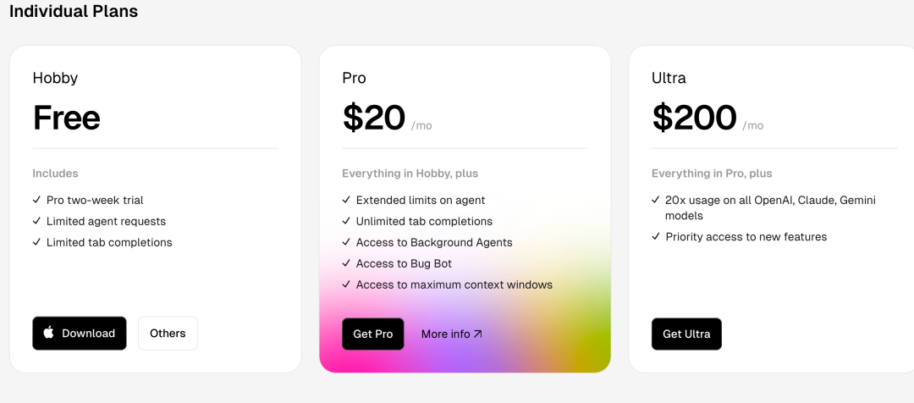Choose the Get Pro button
This screenshot has height=403, width=914.
pyautogui.click(x=373, y=334)
